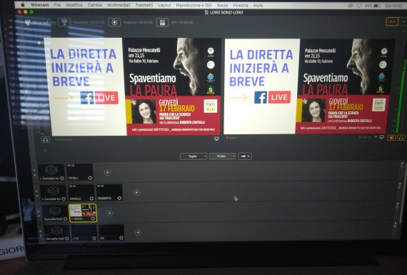Select the DANILO shot
The width and height of the screenshot is (407, 275).
[81, 192]
